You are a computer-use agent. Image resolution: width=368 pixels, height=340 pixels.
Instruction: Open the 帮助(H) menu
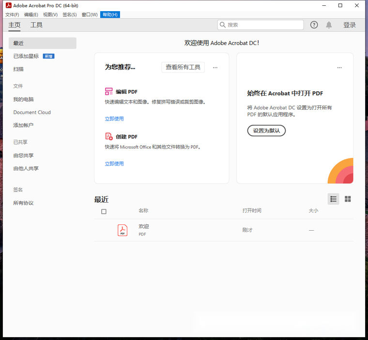(x=110, y=15)
